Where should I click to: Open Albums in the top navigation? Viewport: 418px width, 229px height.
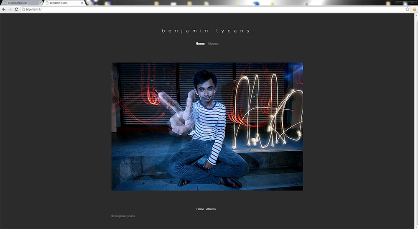[x=213, y=44]
